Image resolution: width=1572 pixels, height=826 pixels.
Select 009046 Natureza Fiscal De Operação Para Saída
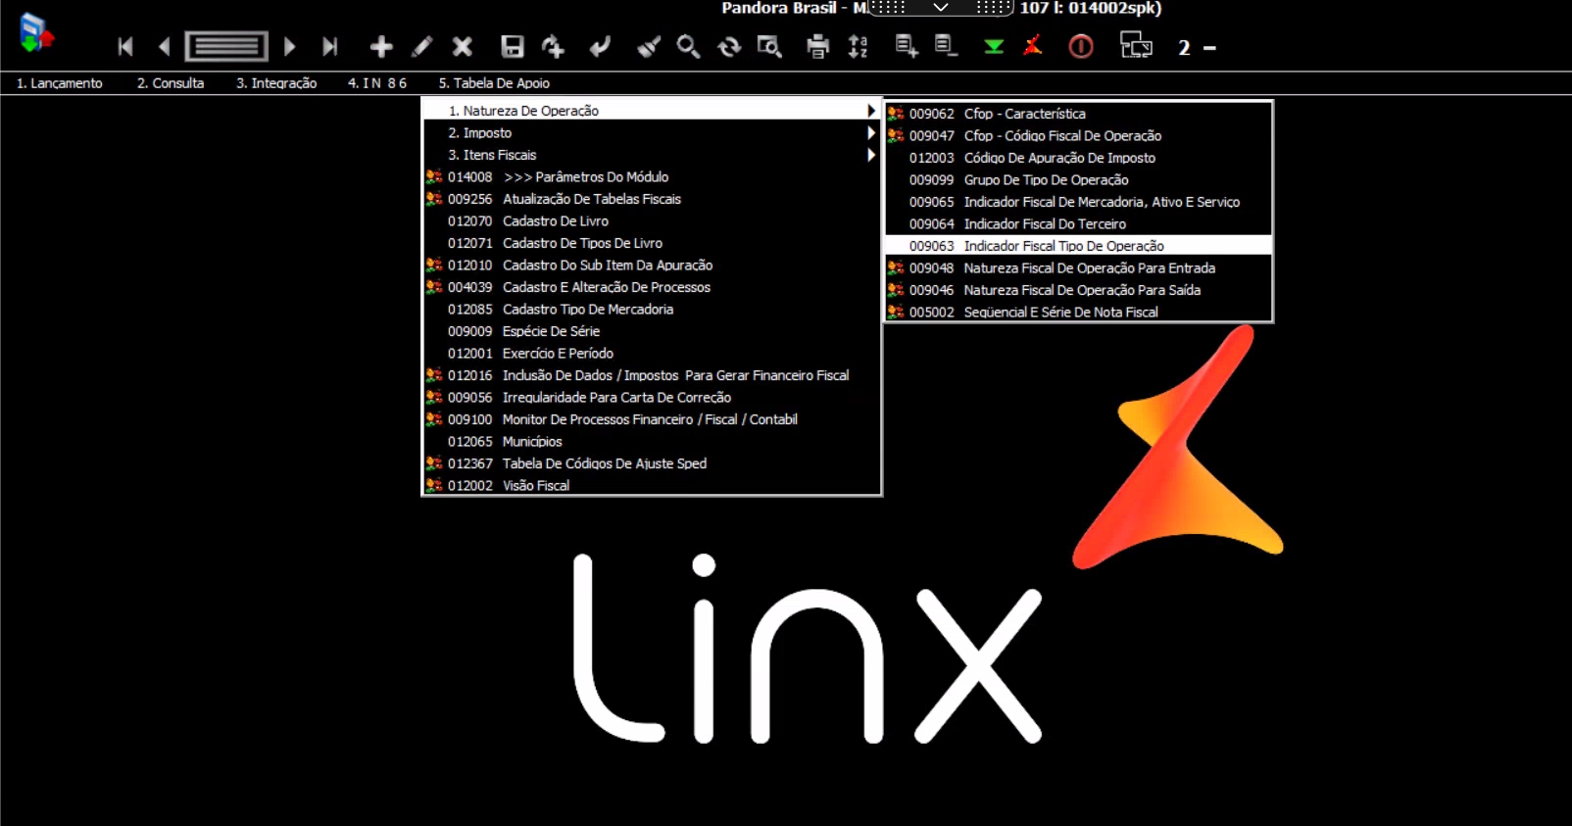pos(1078,290)
